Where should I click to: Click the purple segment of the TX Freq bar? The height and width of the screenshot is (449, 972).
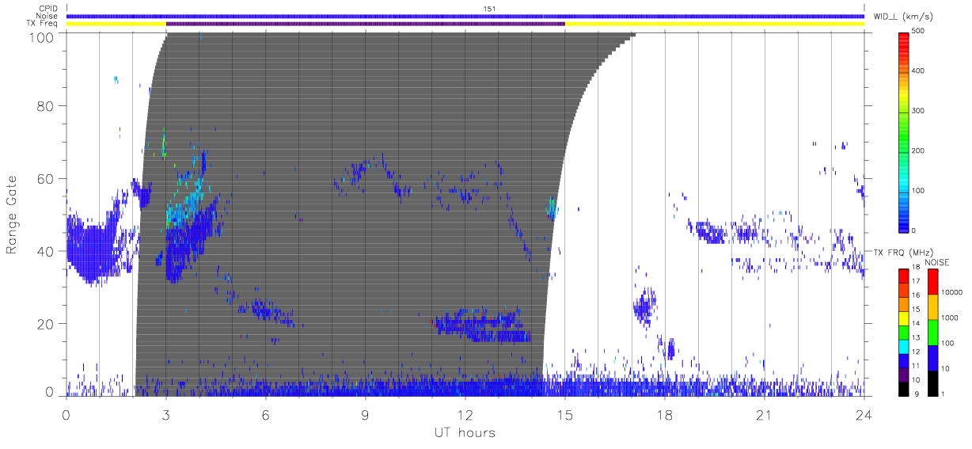point(365,24)
